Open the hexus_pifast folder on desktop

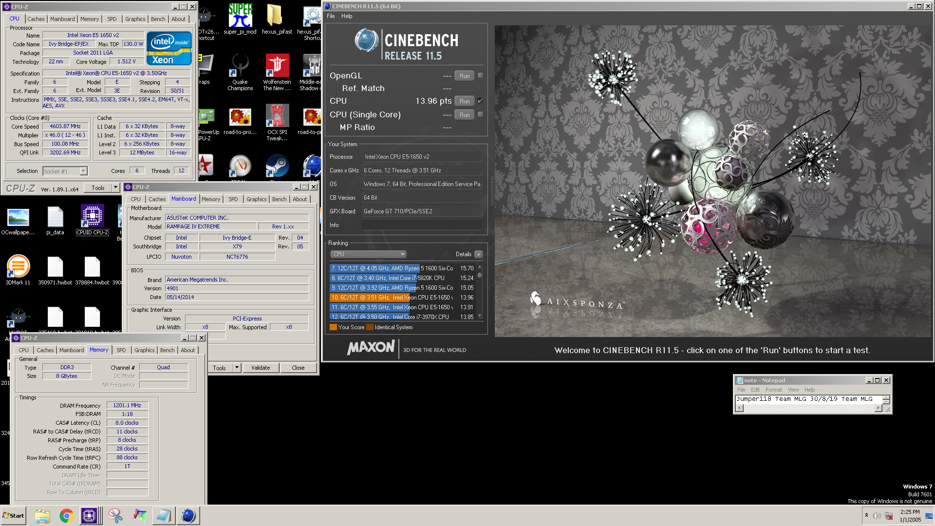click(277, 19)
